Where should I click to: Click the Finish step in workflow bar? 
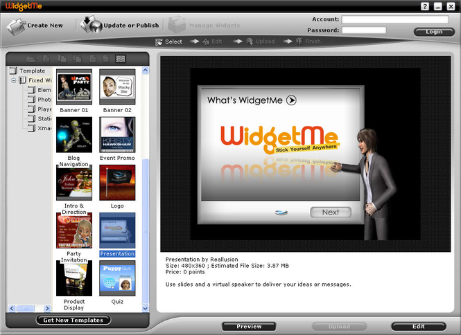point(308,41)
